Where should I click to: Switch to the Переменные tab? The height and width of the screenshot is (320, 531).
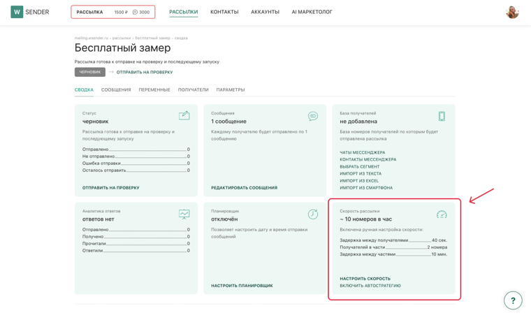click(154, 89)
